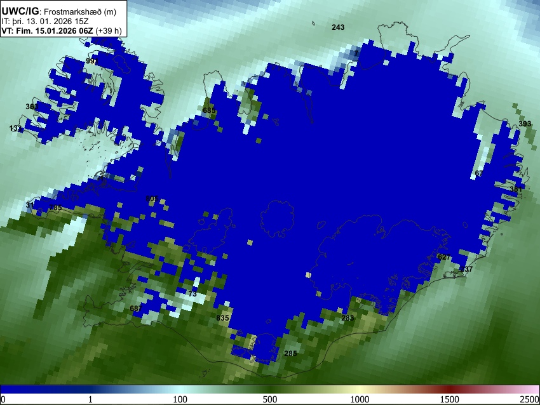Click the map value "805" in the west
Viewport: 540px width, 405px height.
[152, 199]
